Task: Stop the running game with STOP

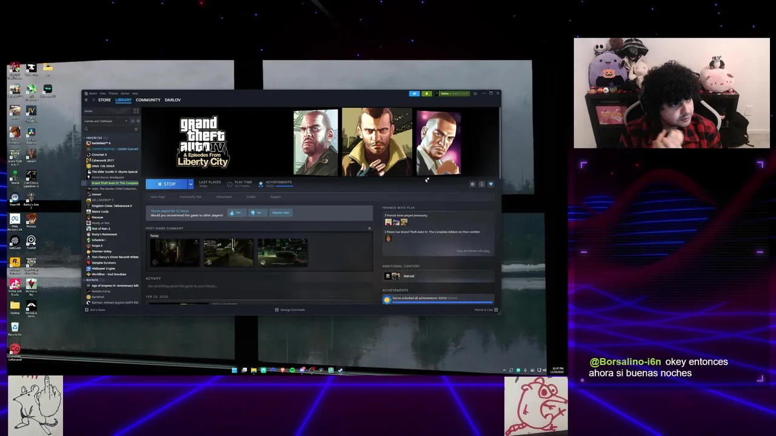Action: click(x=166, y=184)
